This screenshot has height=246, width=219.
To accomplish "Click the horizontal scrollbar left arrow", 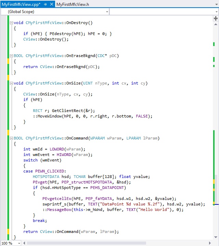I will 24,243.
